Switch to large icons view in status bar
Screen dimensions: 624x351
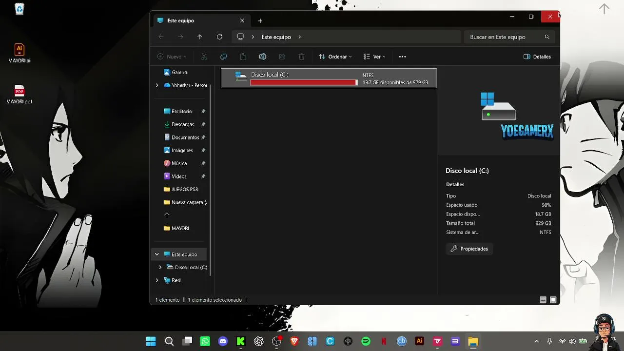(553, 300)
